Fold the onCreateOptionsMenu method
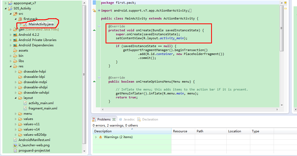297x156 pixels. point(99,77)
